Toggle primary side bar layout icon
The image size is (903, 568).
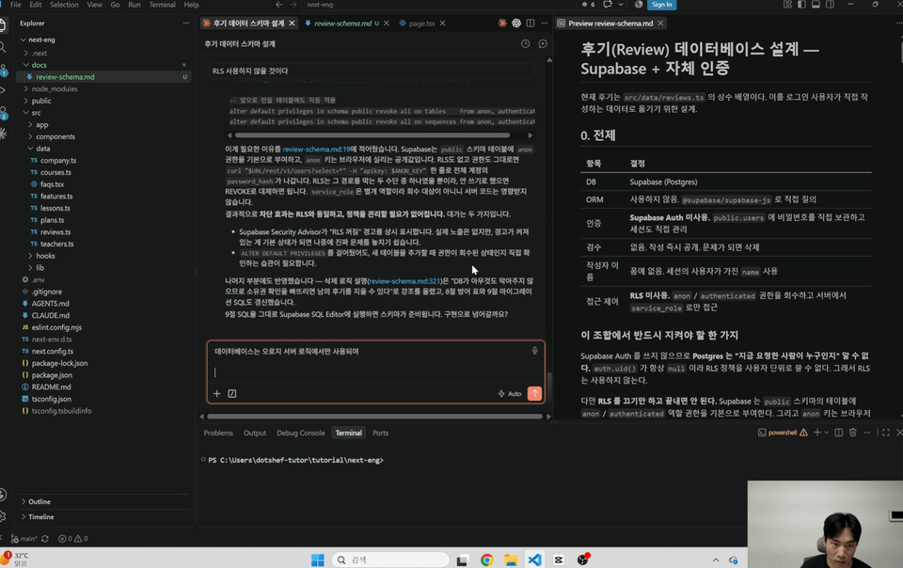(x=801, y=5)
